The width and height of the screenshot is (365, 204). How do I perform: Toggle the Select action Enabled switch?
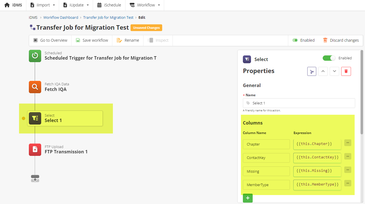click(329, 58)
